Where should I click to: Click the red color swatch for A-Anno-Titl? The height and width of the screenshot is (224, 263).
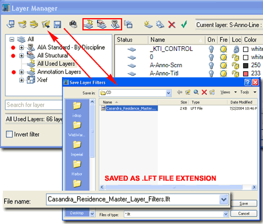point(245,74)
